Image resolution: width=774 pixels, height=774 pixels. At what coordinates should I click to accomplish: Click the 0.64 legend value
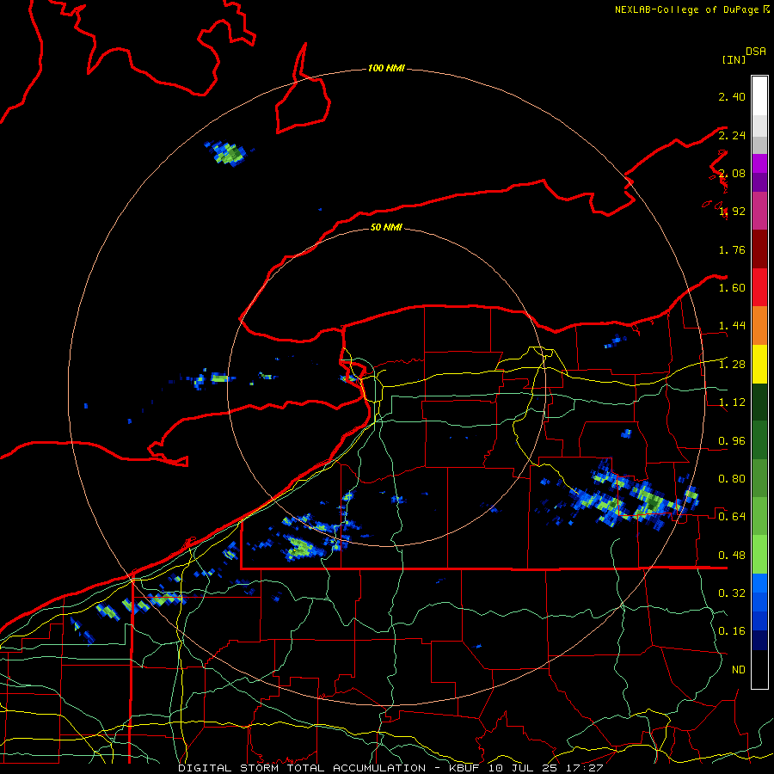pyautogui.click(x=732, y=517)
